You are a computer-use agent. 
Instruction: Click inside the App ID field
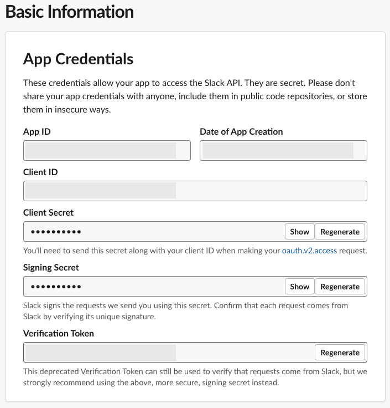click(107, 150)
